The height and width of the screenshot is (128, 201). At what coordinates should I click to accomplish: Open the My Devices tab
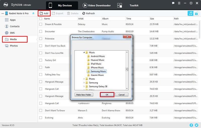tap(62, 5)
